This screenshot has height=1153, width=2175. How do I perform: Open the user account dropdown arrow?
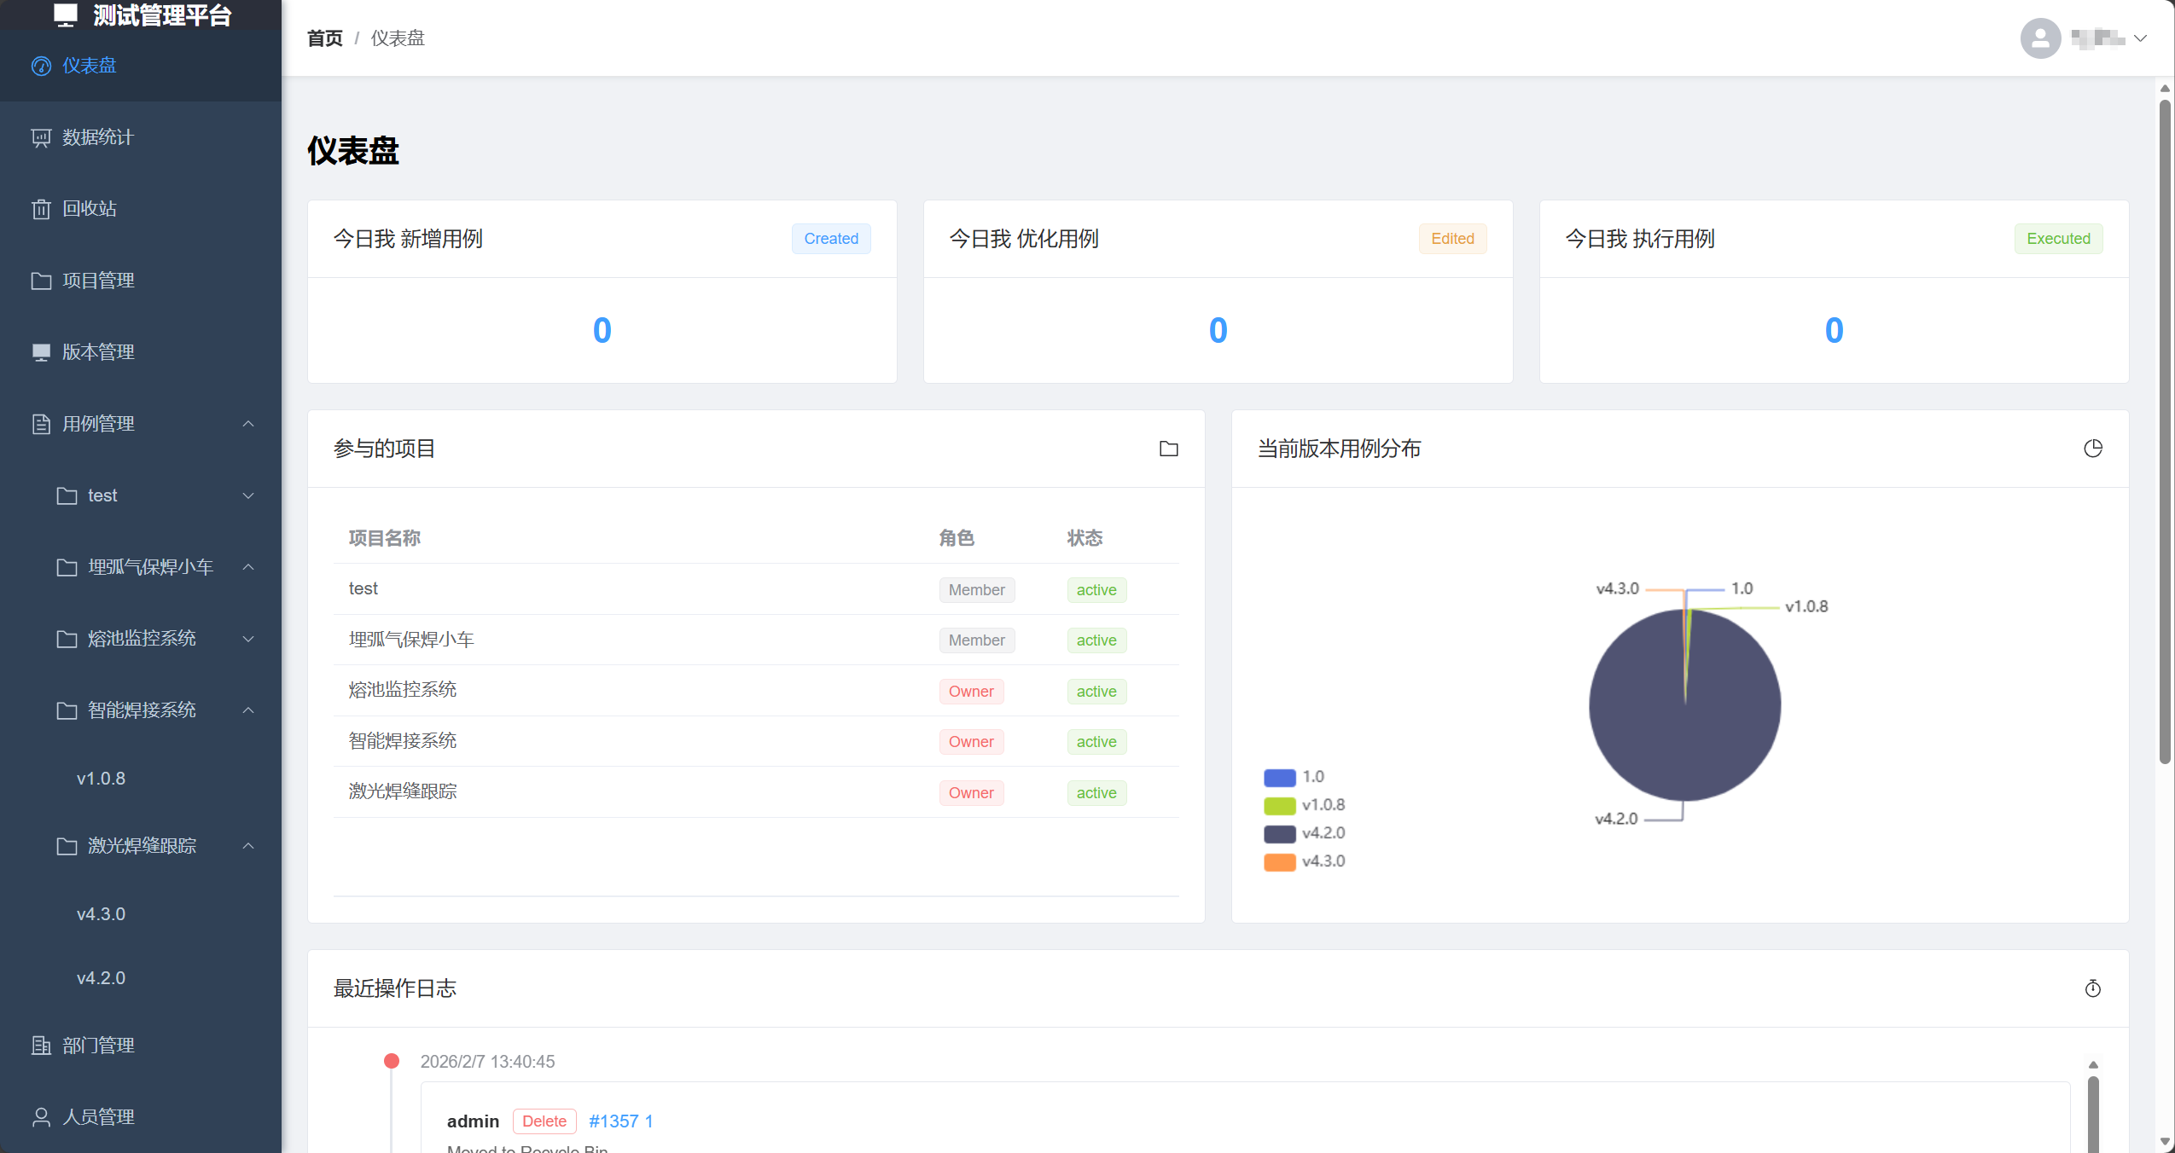coord(2140,38)
